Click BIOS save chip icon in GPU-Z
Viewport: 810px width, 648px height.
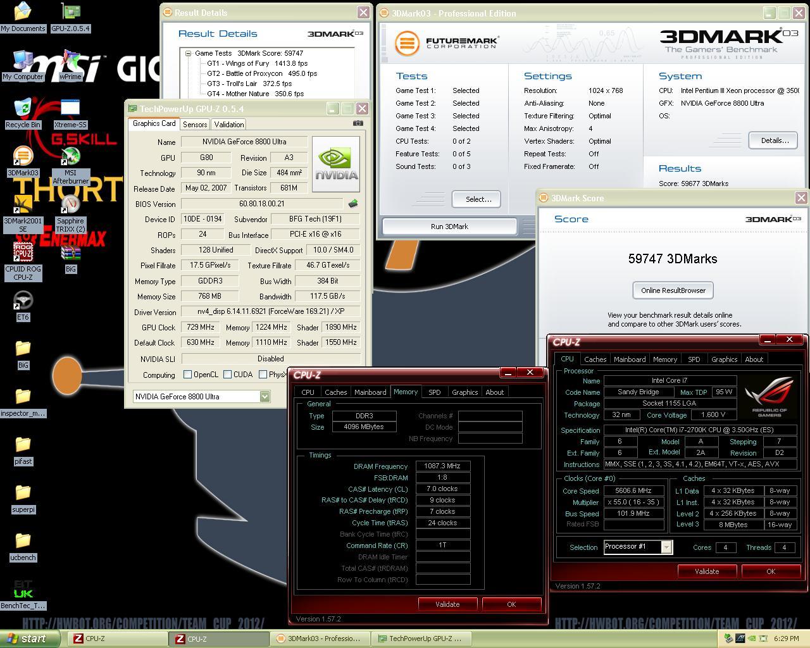coord(353,203)
